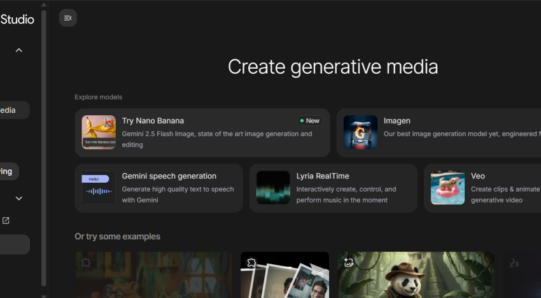Select the sidebar item ending in 'edia'
541x298 pixels.
[x=15, y=110]
